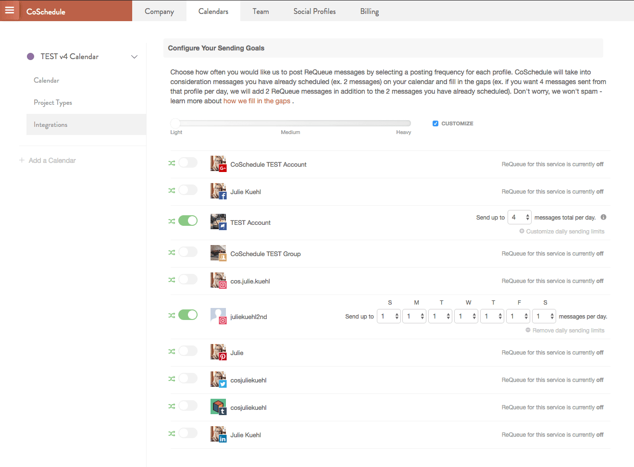Click the Heavy label under the slider

pyautogui.click(x=404, y=132)
